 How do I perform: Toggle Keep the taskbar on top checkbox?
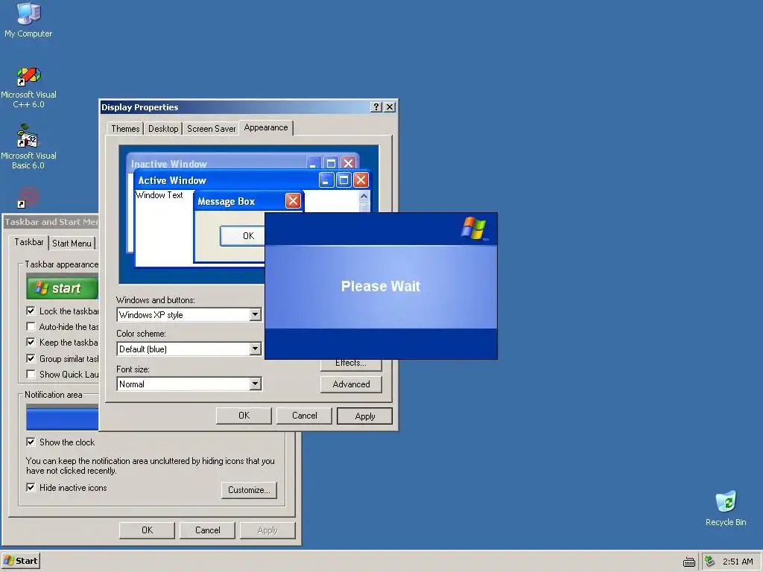pos(31,343)
